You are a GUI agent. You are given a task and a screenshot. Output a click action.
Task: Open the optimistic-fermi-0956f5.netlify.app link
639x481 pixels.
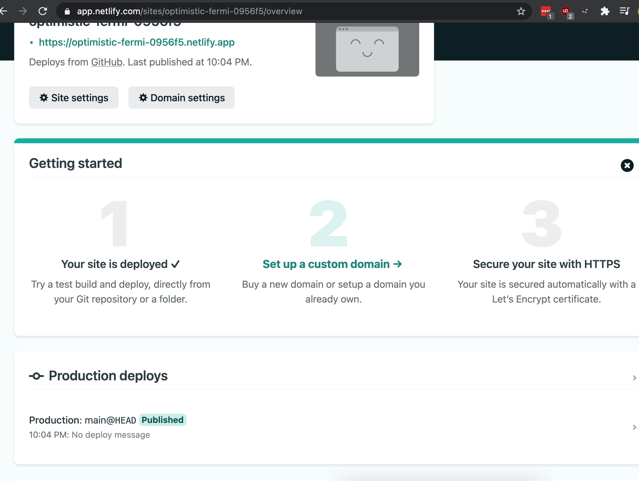coord(137,42)
